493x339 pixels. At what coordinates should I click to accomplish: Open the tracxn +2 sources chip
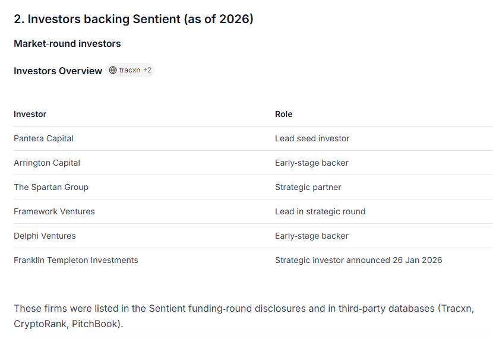130,70
